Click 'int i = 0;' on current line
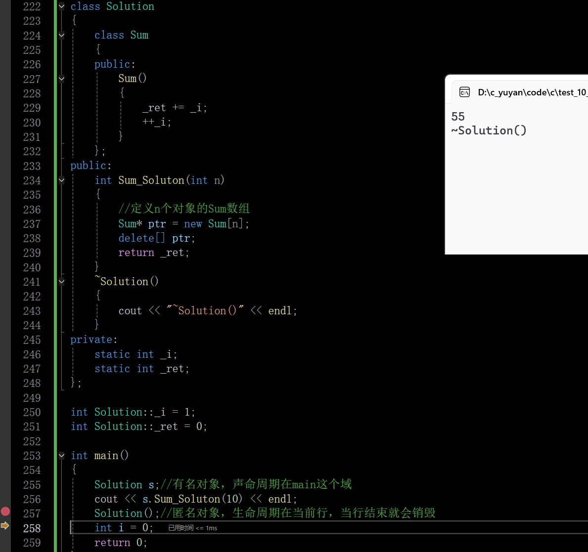Viewport: 588px width, 552px height. 124,528
